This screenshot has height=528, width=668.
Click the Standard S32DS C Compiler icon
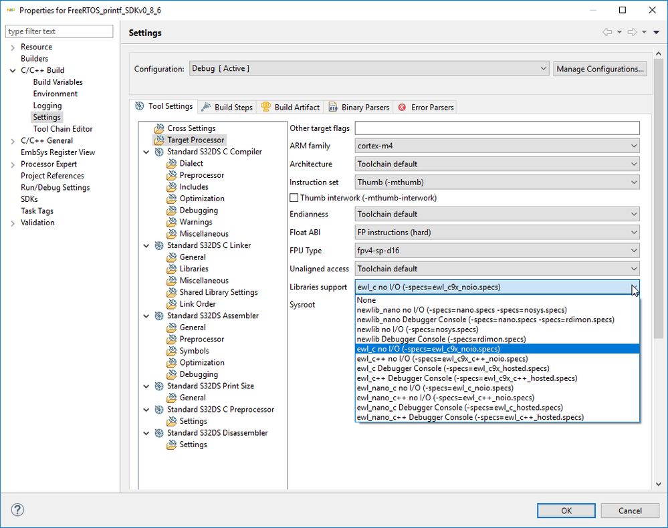click(x=159, y=152)
